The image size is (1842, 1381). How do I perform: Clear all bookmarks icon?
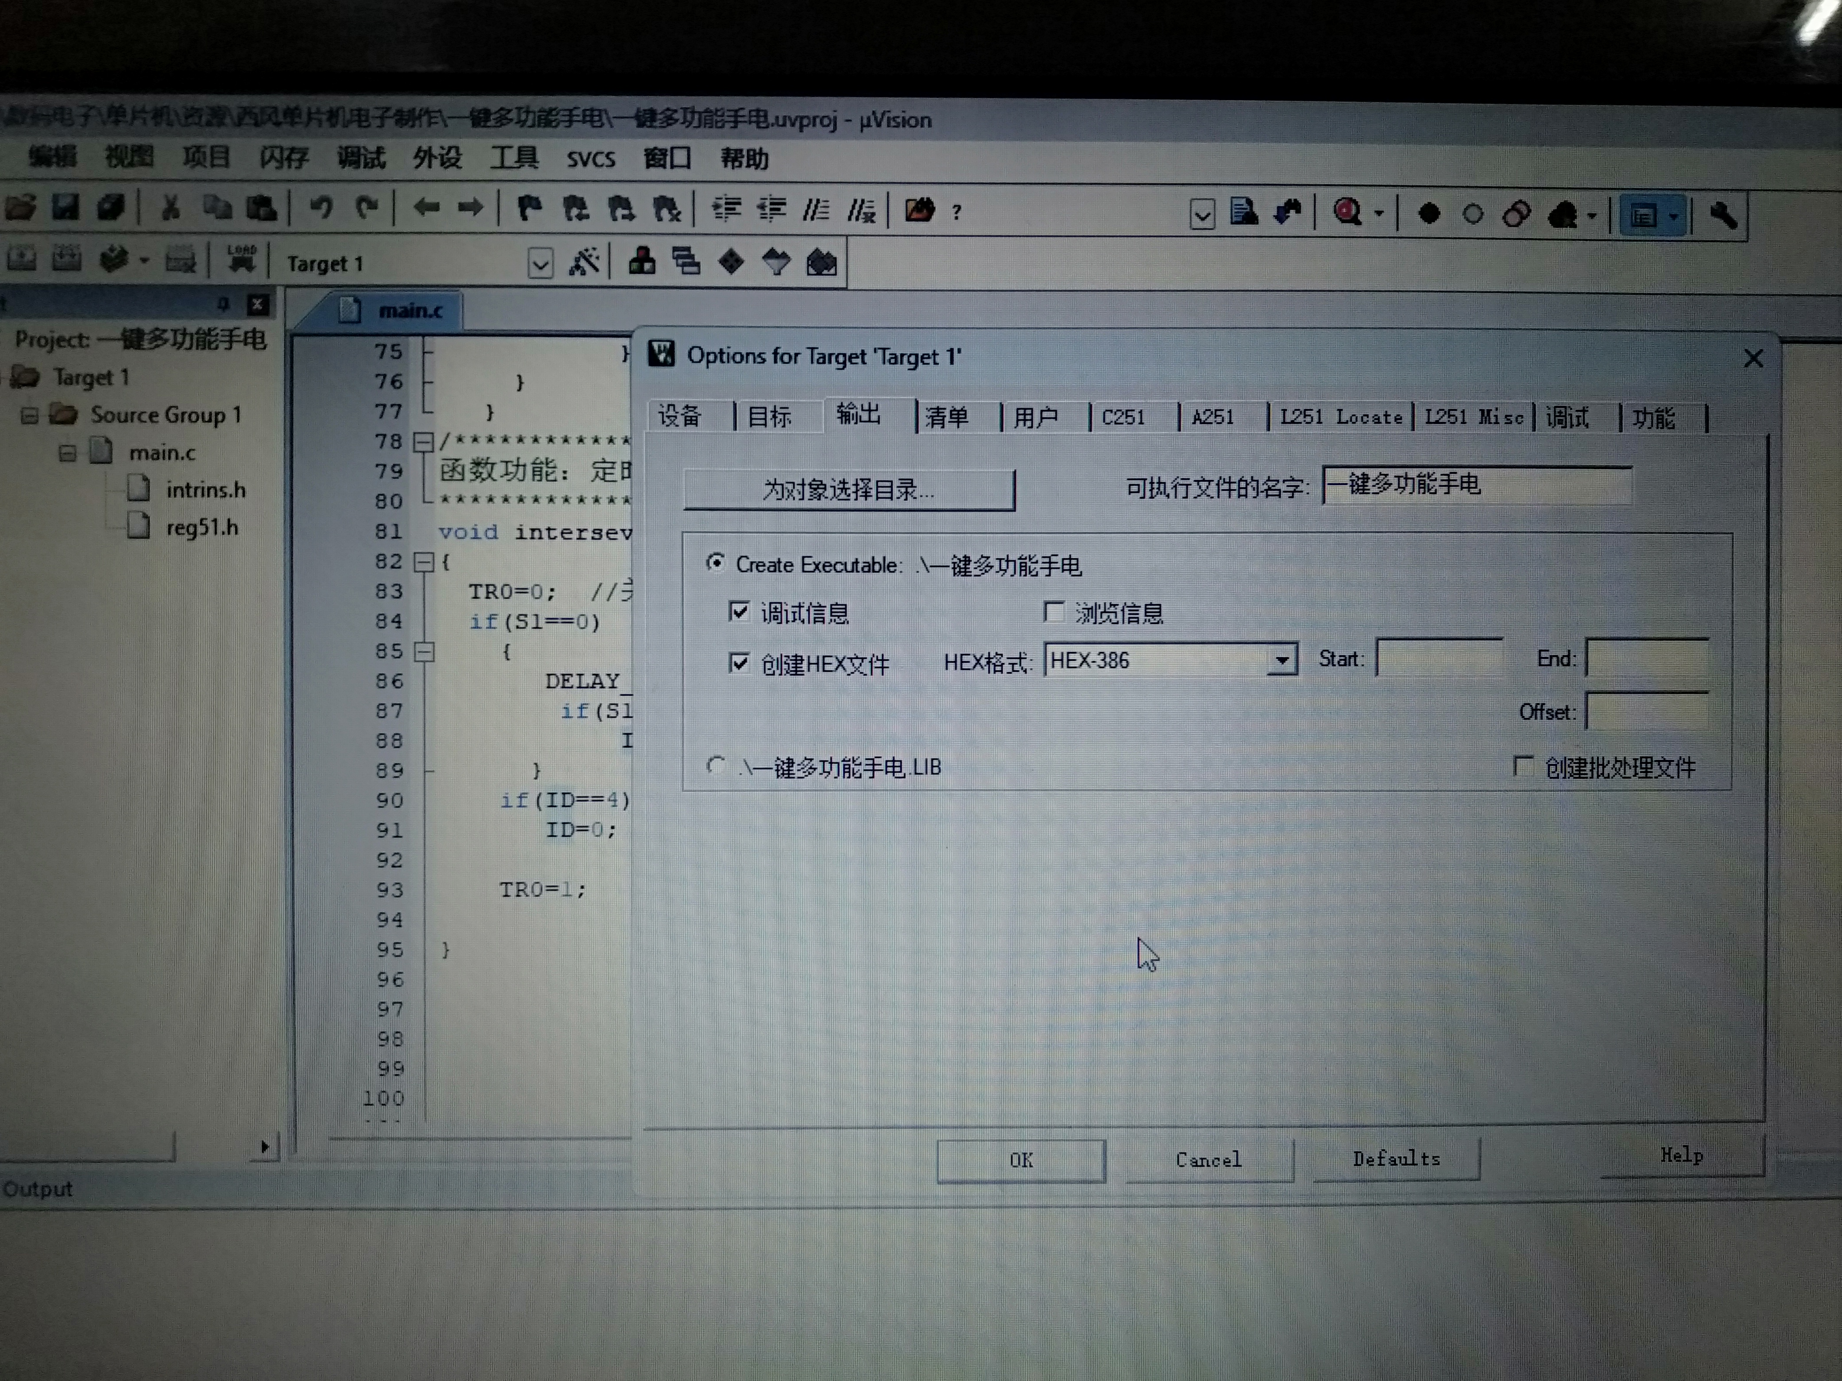click(x=666, y=209)
